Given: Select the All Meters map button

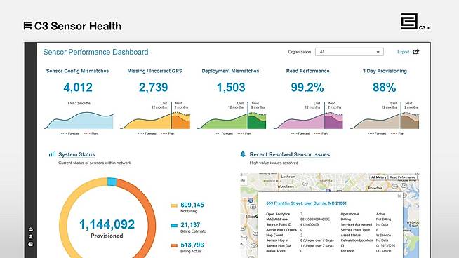Looking at the screenshot, I should (378, 177).
